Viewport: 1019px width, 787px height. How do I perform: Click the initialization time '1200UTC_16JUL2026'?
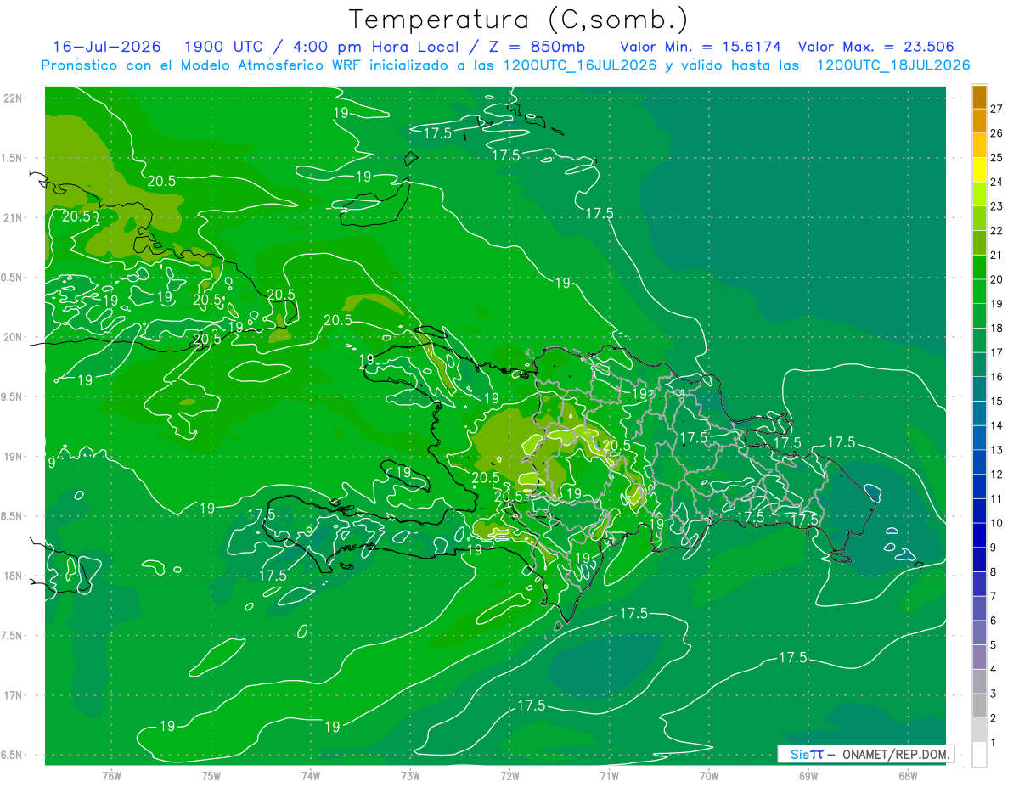[580, 65]
